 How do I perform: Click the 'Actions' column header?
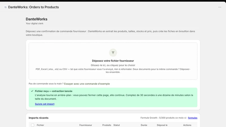187,125
